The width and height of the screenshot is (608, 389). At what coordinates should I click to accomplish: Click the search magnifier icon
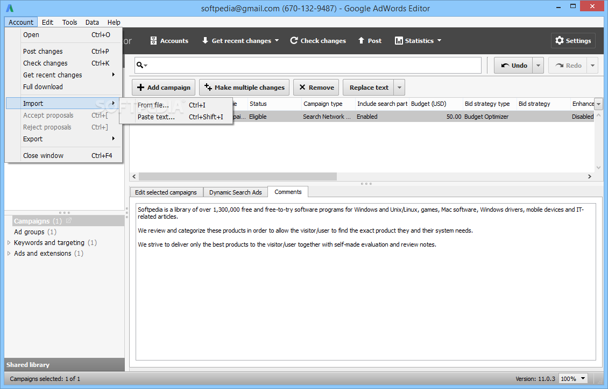[x=140, y=65]
